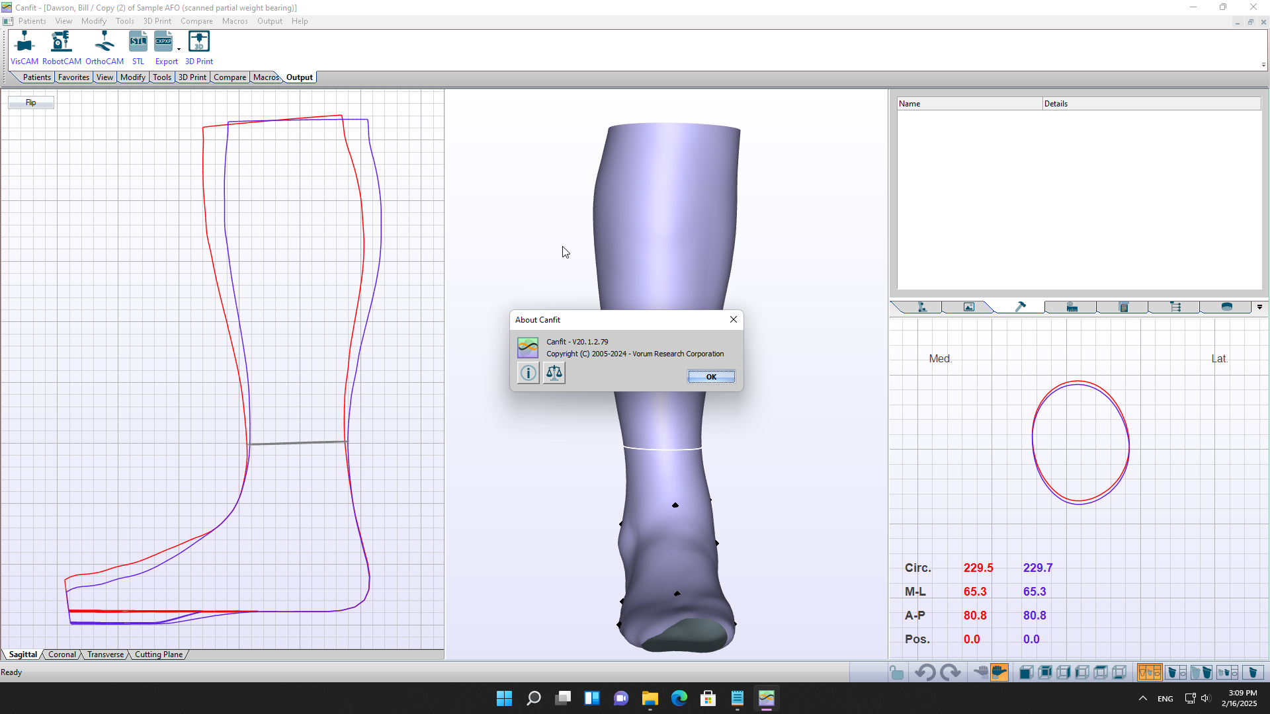Image resolution: width=1270 pixels, height=714 pixels.
Task: Open RobotCAM output tool
Action: click(x=62, y=48)
